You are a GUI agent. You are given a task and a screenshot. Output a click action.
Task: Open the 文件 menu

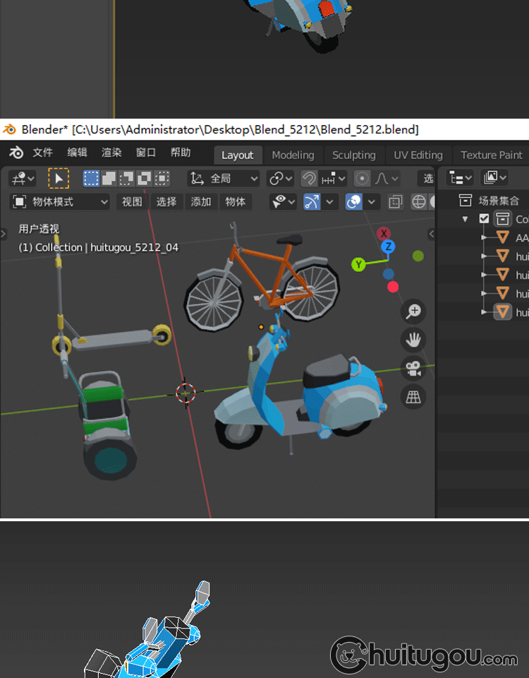point(42,153)
